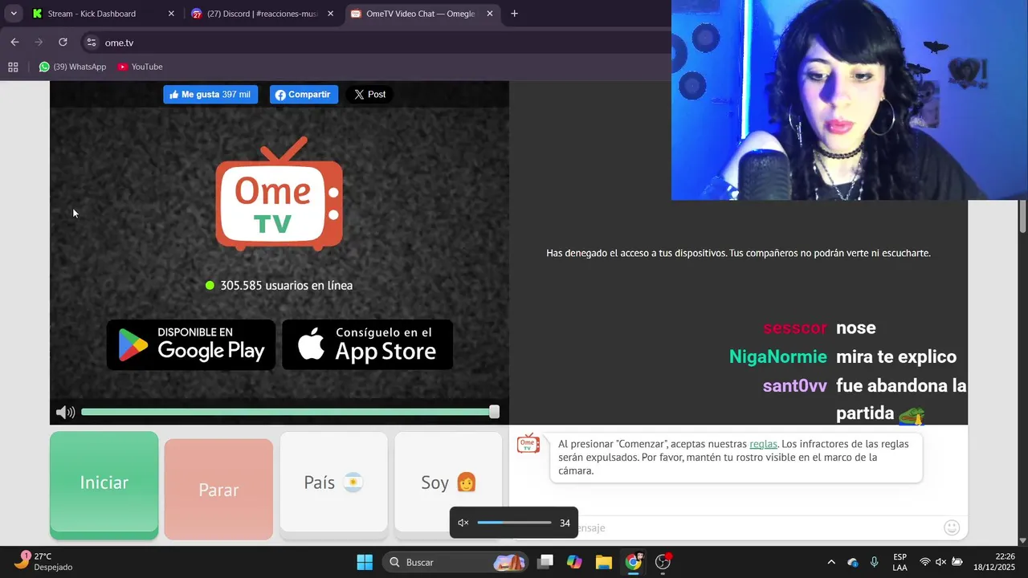Share on Facebook with Compartir
Viewport: 1028px width, 578px height.
coord(304,95)
